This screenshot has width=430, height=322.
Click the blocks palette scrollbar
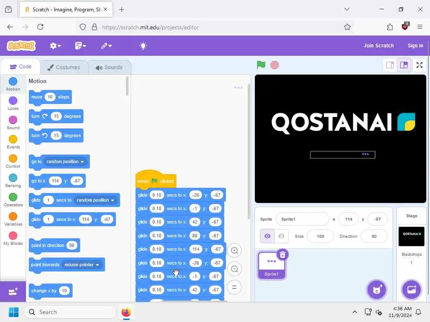click(x=127, y=86)
